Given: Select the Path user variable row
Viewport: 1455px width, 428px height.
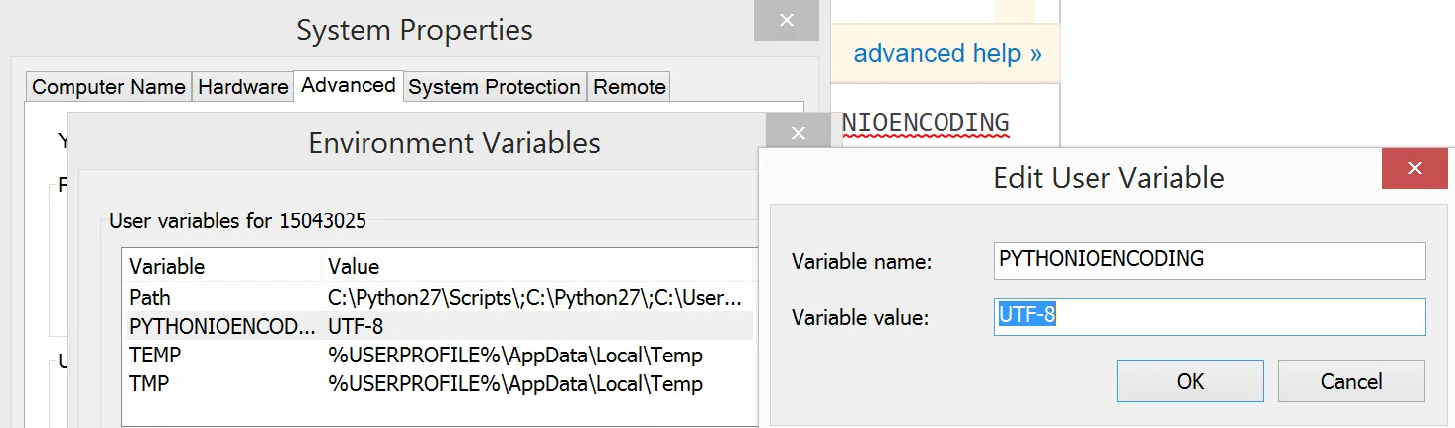Looking at the screenshot, I should tap(437, 297).
